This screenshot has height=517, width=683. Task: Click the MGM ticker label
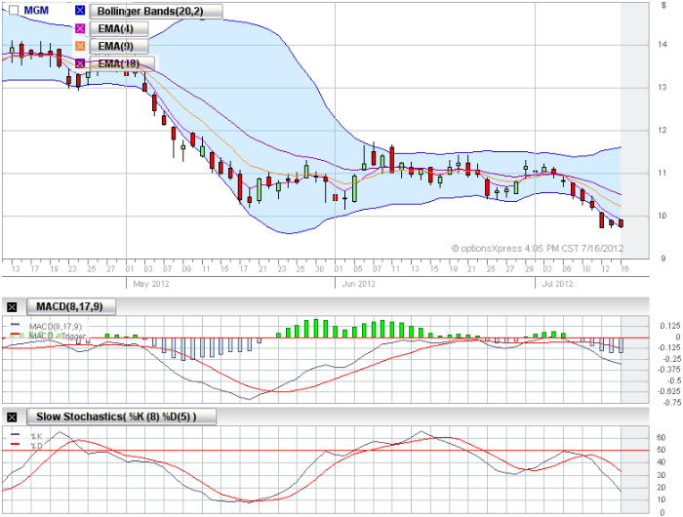[36, 11]
